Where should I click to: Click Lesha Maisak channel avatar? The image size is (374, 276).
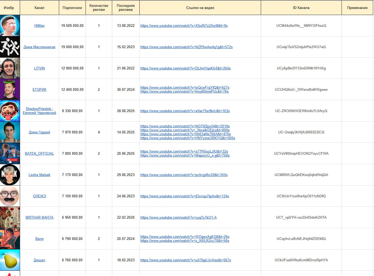point(10,175)
